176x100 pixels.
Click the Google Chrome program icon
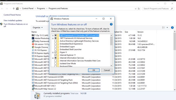pyautogui.click(x=33, y=47)
